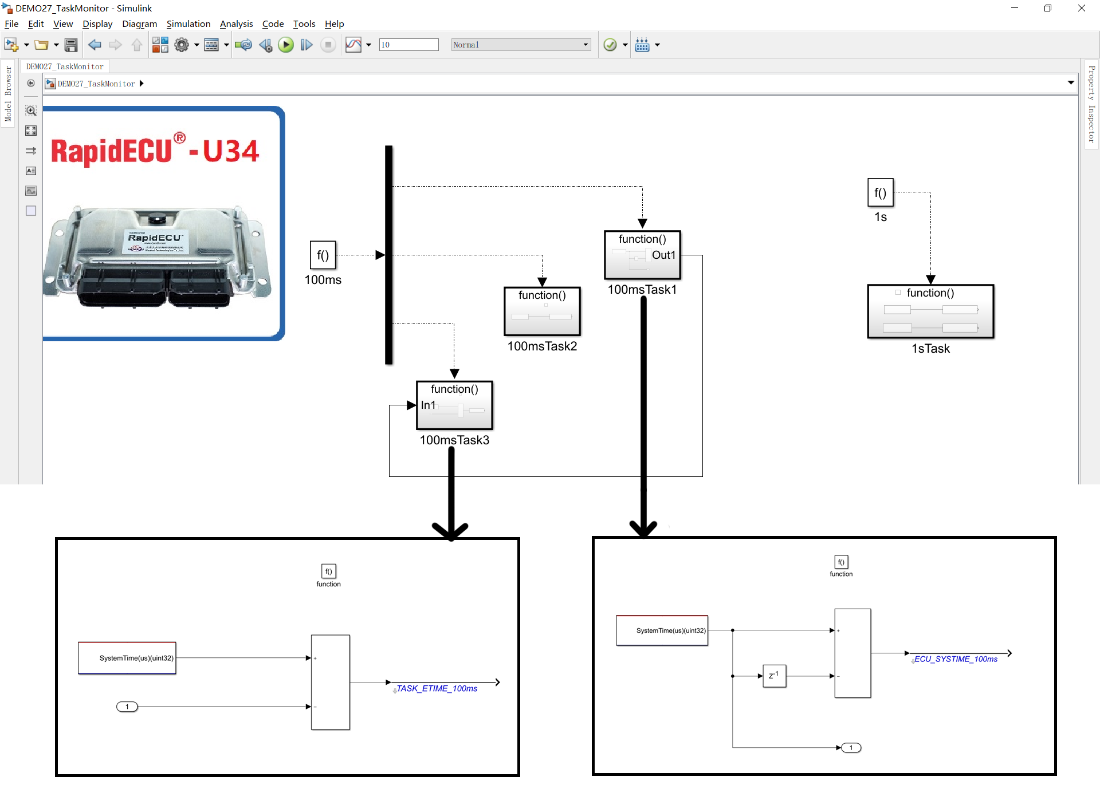Select the DEMO27_TaskMonitor tab

[65, 66]
